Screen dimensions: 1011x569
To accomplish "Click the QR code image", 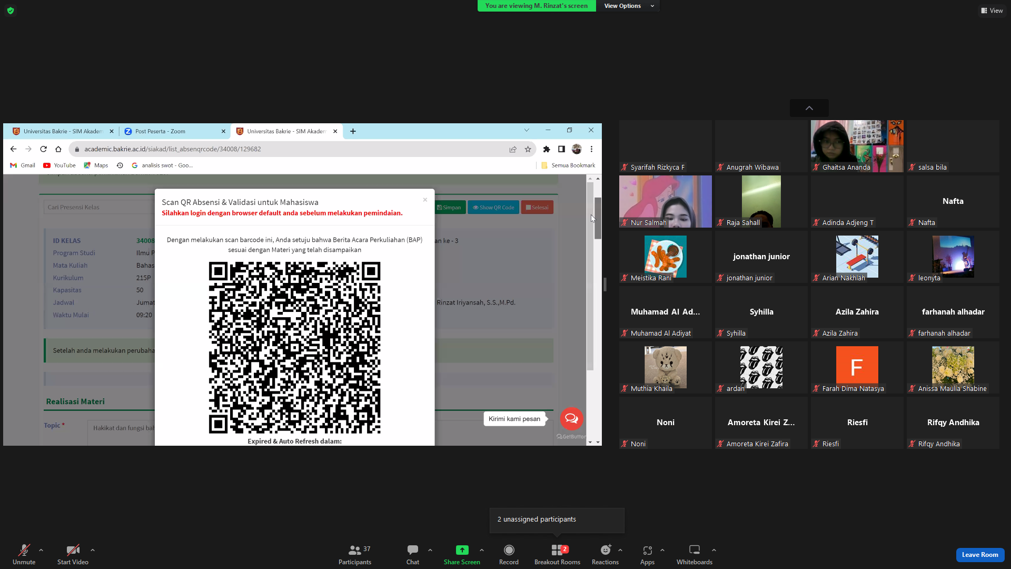I will tap(294, 348).
